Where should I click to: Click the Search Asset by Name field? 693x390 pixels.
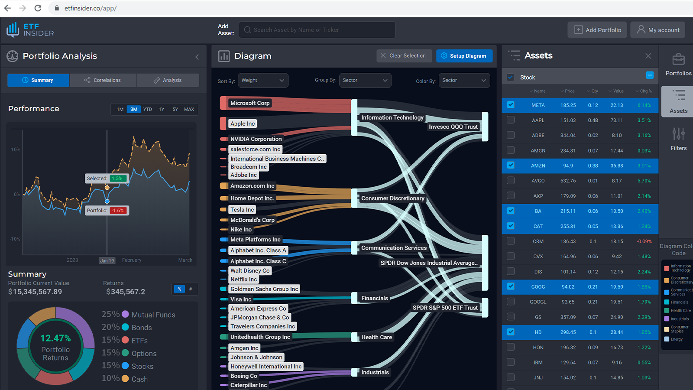[317, 30]
